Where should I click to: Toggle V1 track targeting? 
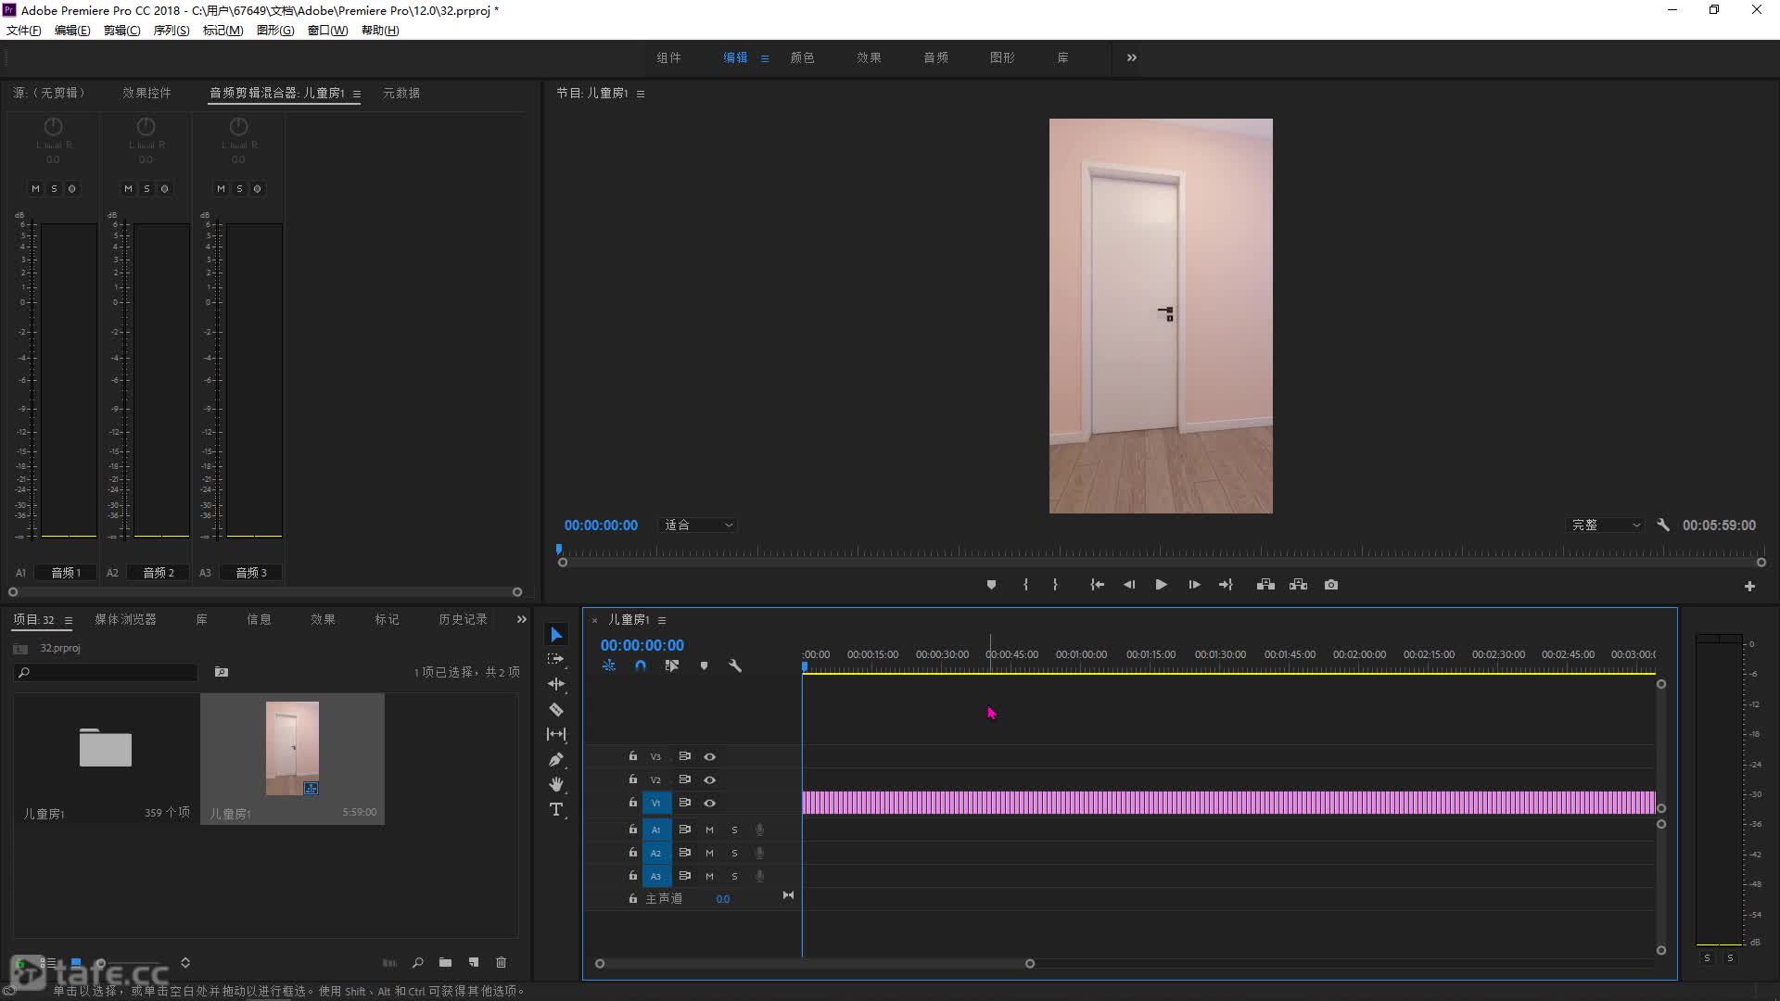pos(655,803)
